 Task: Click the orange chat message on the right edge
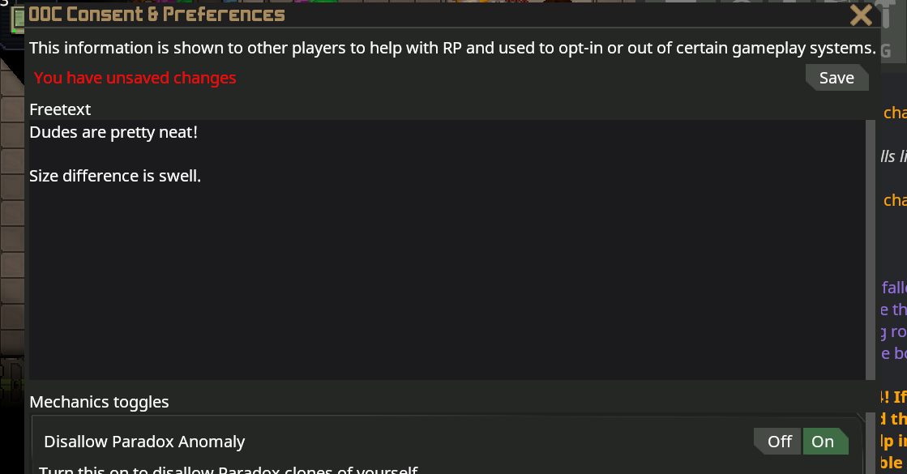[x=894, y=113]
